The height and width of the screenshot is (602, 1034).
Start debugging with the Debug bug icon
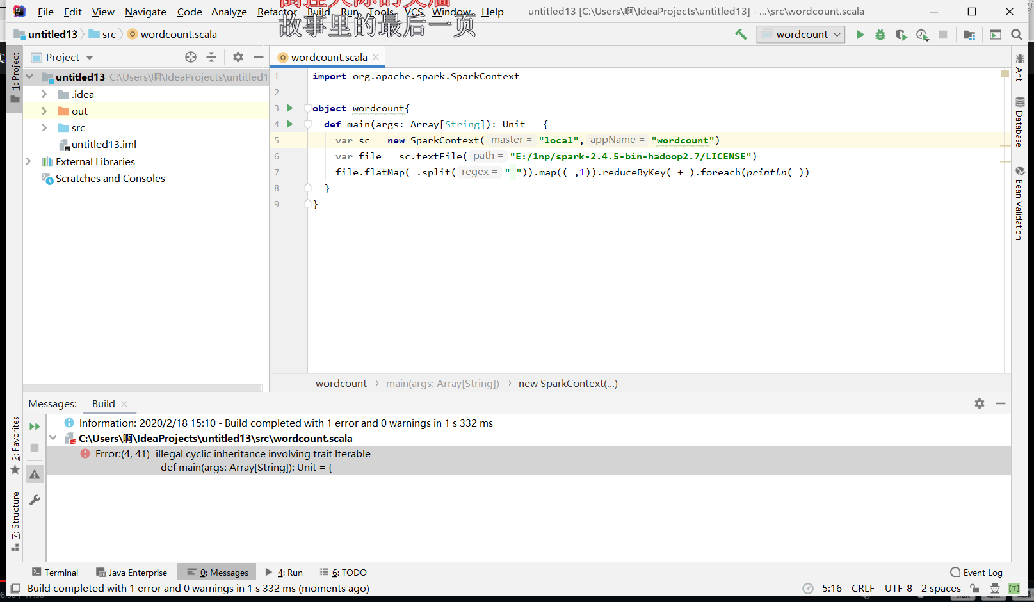click(880, 35)
